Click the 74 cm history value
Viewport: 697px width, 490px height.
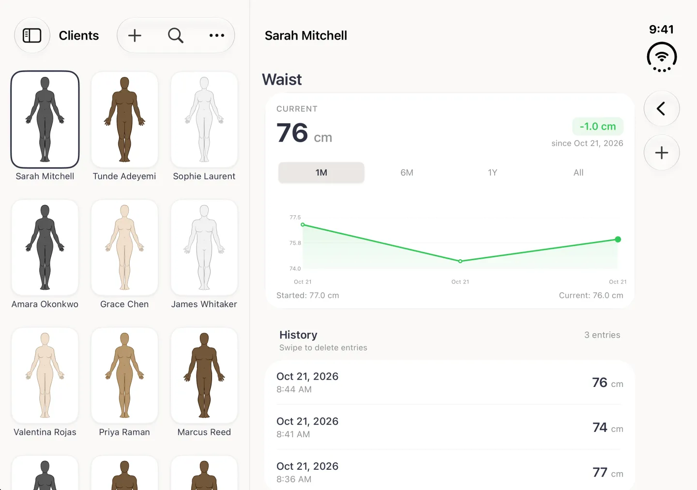(x=608, y=428)
